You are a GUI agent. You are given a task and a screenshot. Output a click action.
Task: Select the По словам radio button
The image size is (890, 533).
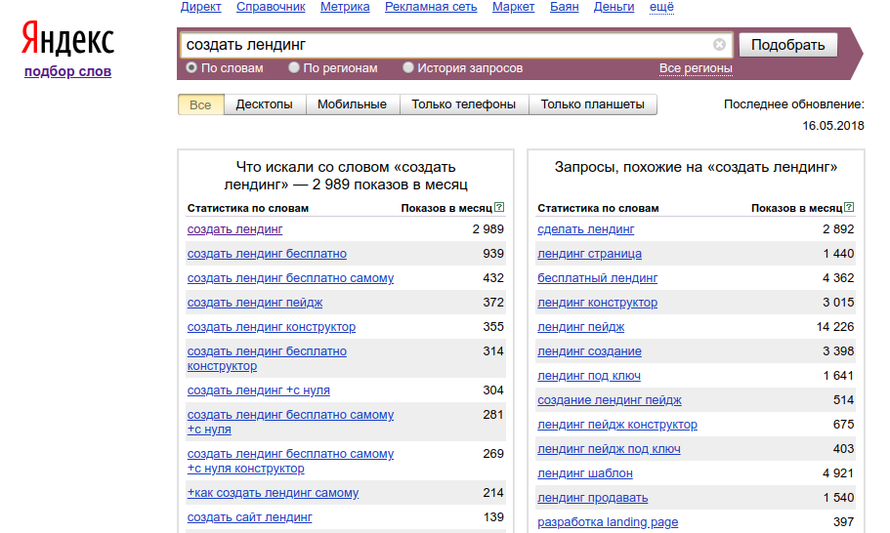click(x=191, y=68)
